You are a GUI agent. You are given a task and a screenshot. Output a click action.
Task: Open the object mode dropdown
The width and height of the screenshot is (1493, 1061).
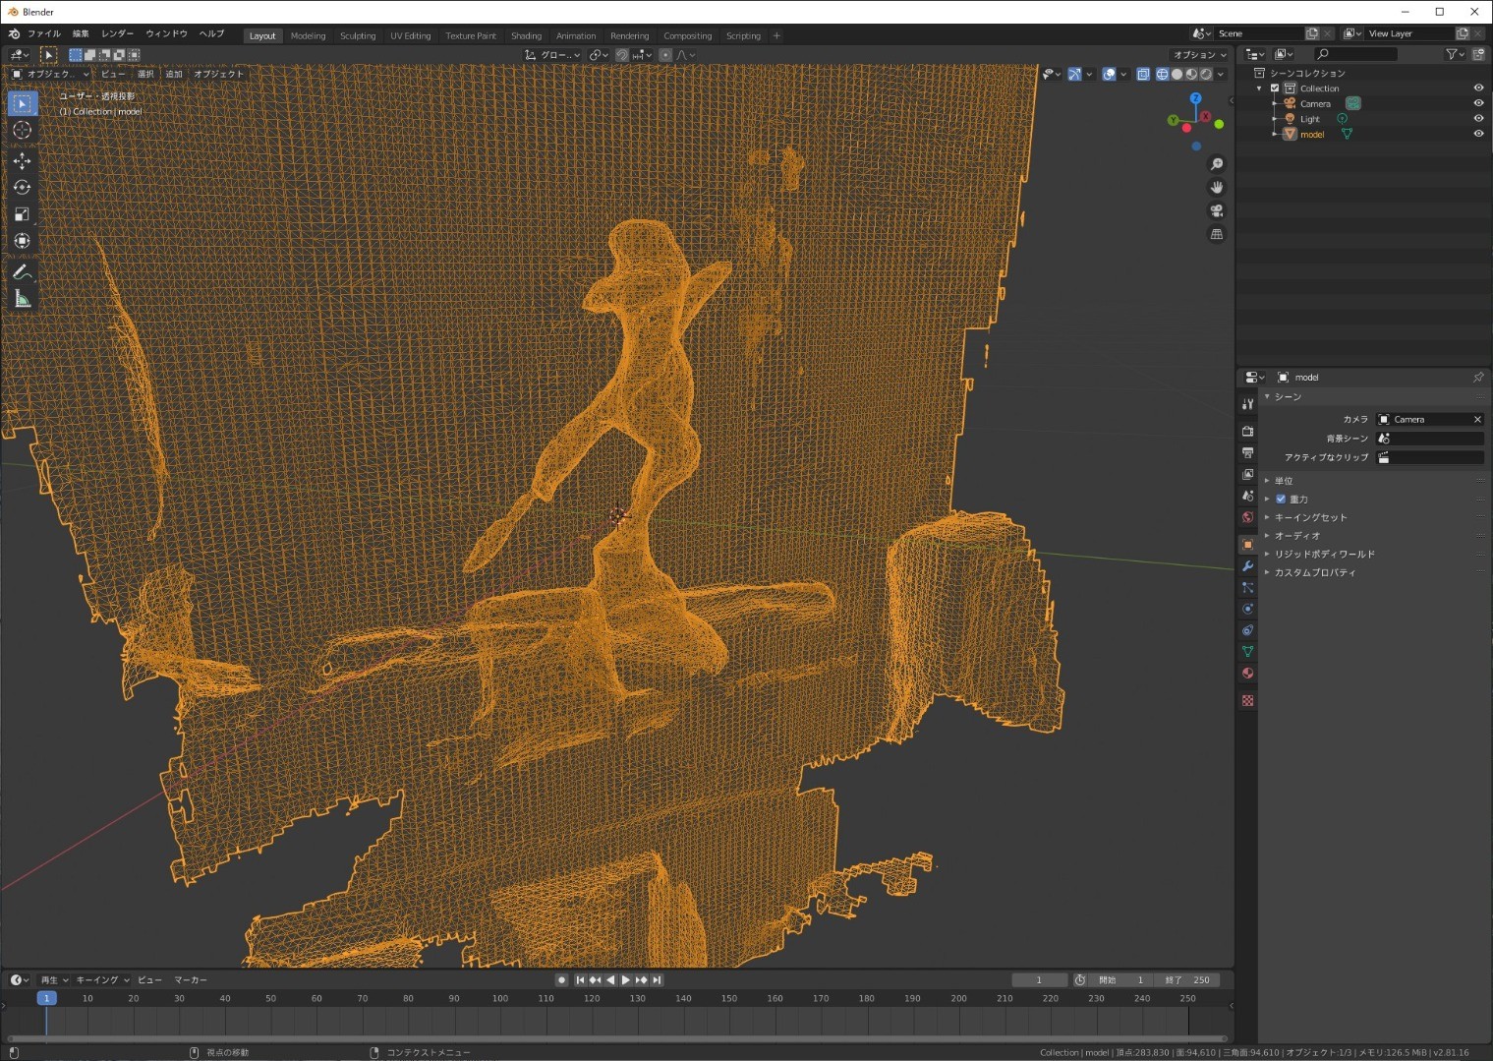pos(49,74)
